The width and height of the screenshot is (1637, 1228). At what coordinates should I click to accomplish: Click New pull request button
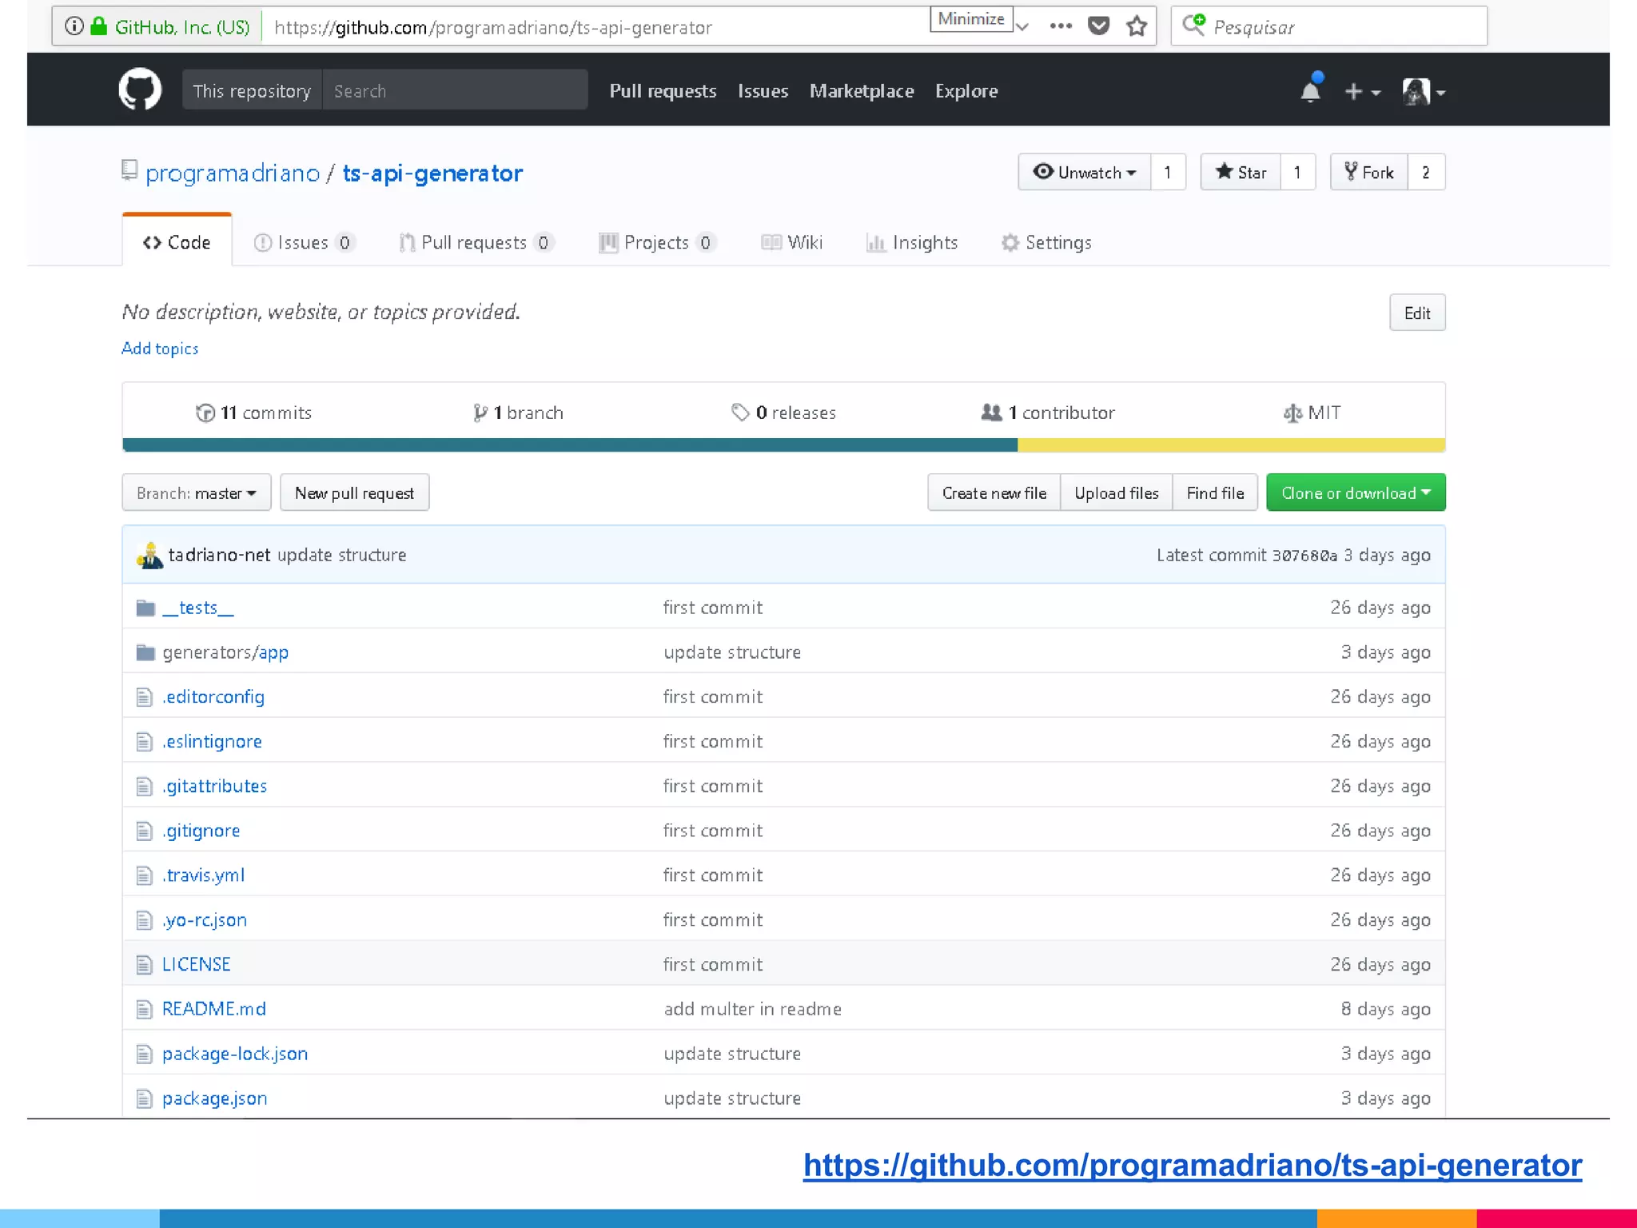tap(354, 492)
